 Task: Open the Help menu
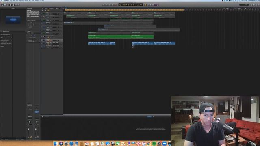pyautogui.click(x=43, y=1)
